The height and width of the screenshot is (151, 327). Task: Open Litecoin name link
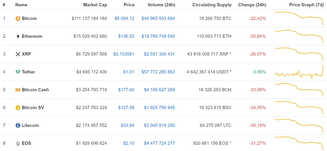(30, 125)
